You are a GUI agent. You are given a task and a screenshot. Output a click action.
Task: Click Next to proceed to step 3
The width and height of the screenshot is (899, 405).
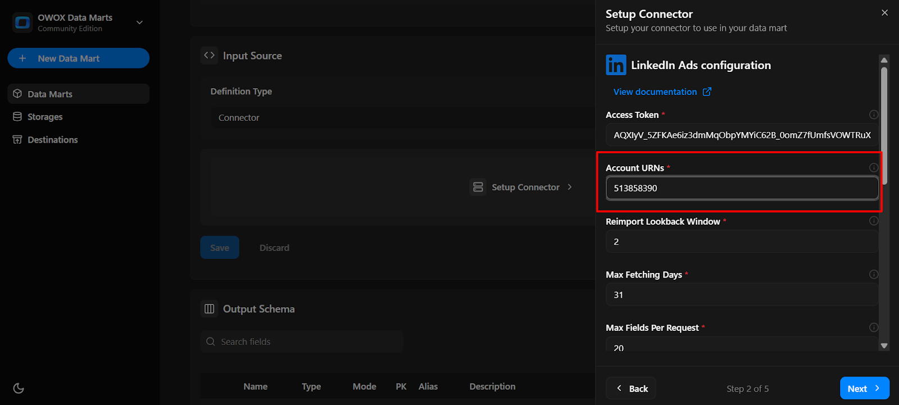865,388
